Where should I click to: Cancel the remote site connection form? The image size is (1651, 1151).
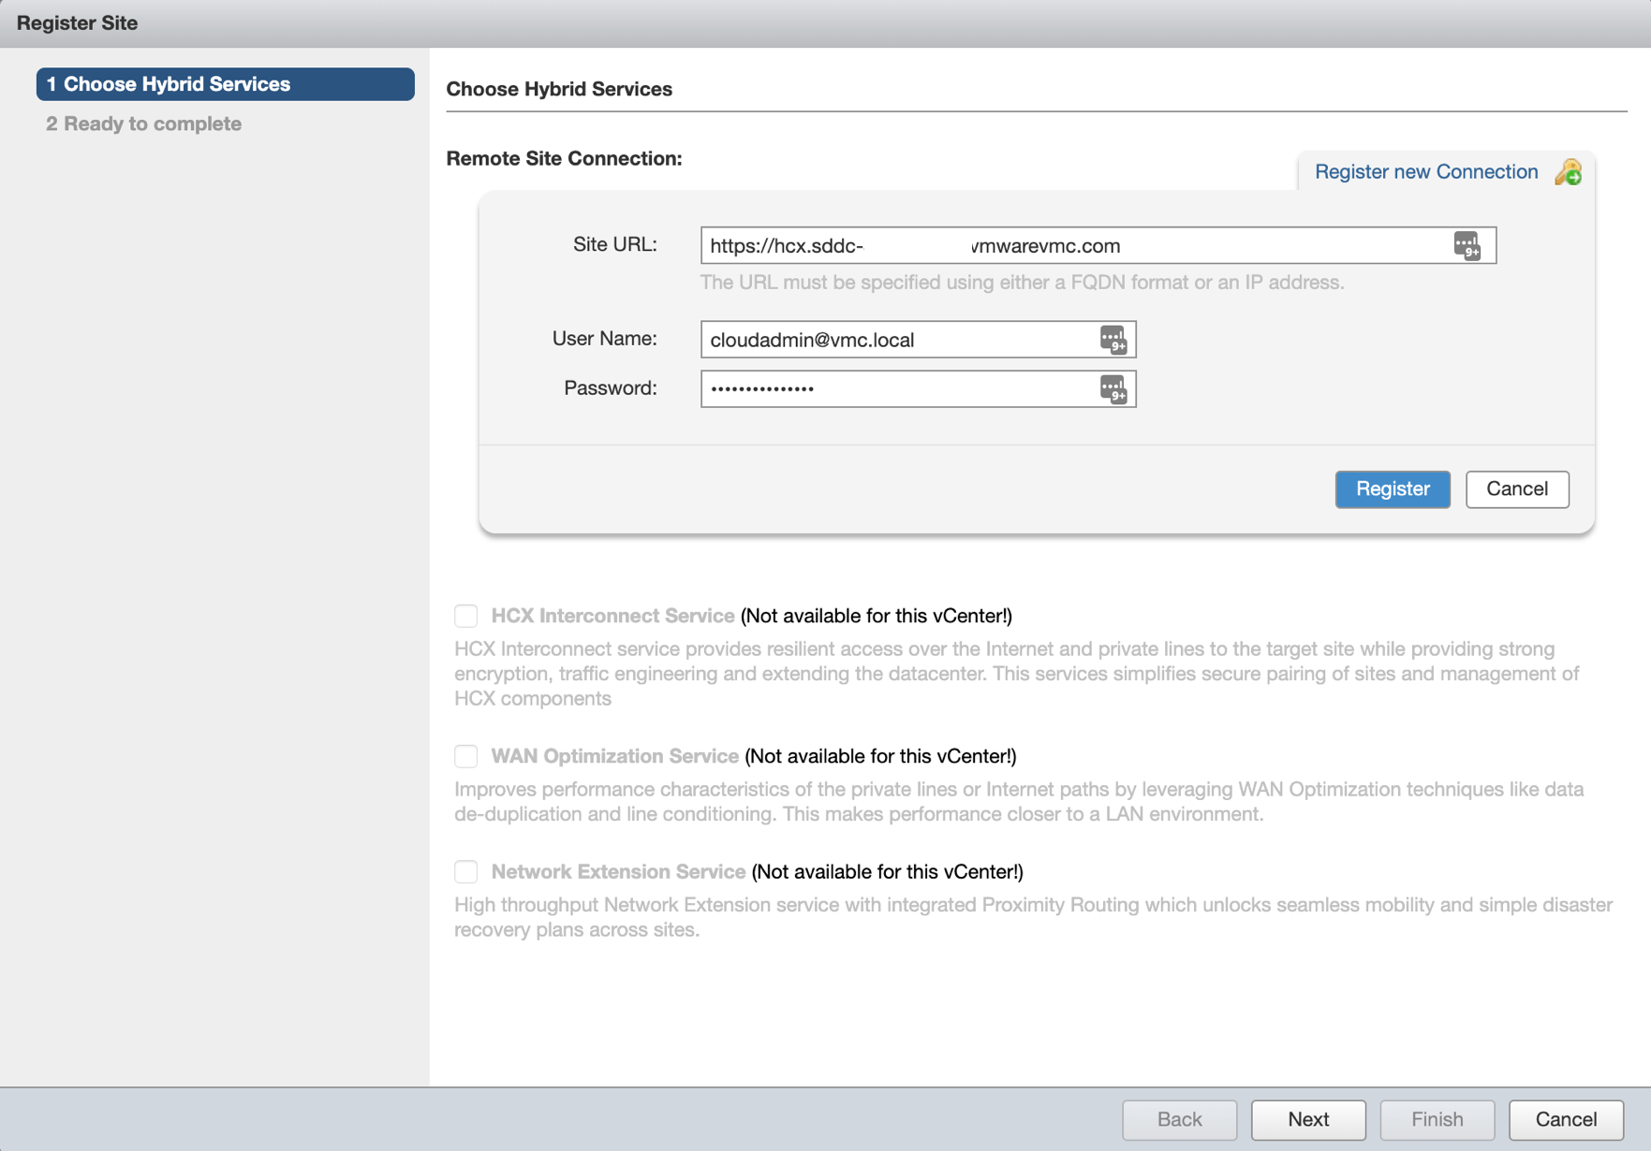click(1516, 489)
